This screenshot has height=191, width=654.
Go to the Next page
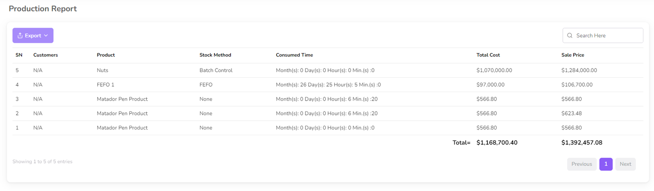click(x=625, y=164)
